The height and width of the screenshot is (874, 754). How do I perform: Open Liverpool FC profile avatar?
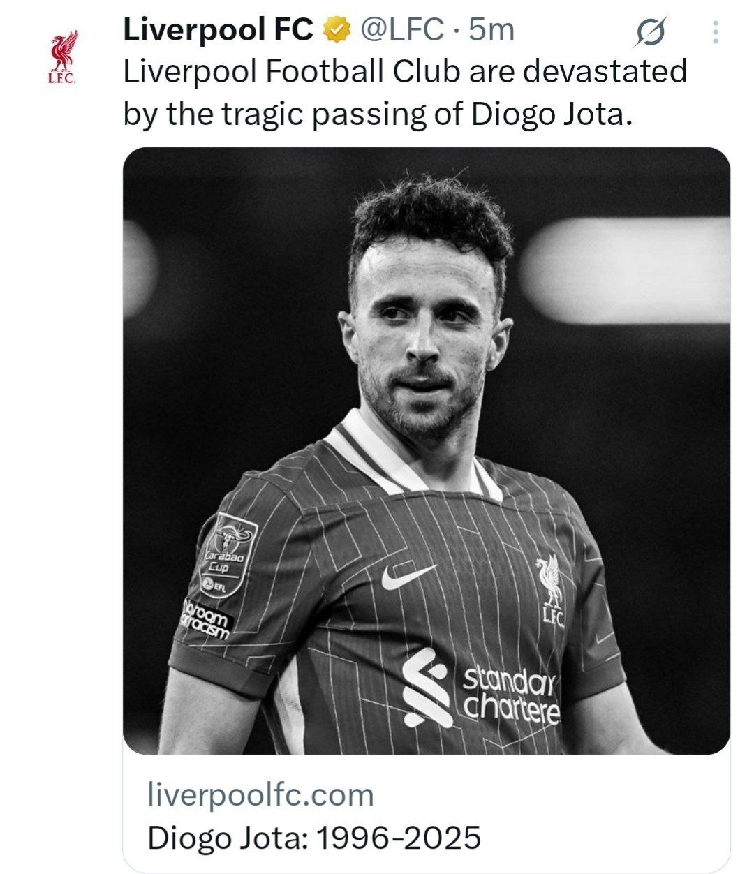click(62, 56)
